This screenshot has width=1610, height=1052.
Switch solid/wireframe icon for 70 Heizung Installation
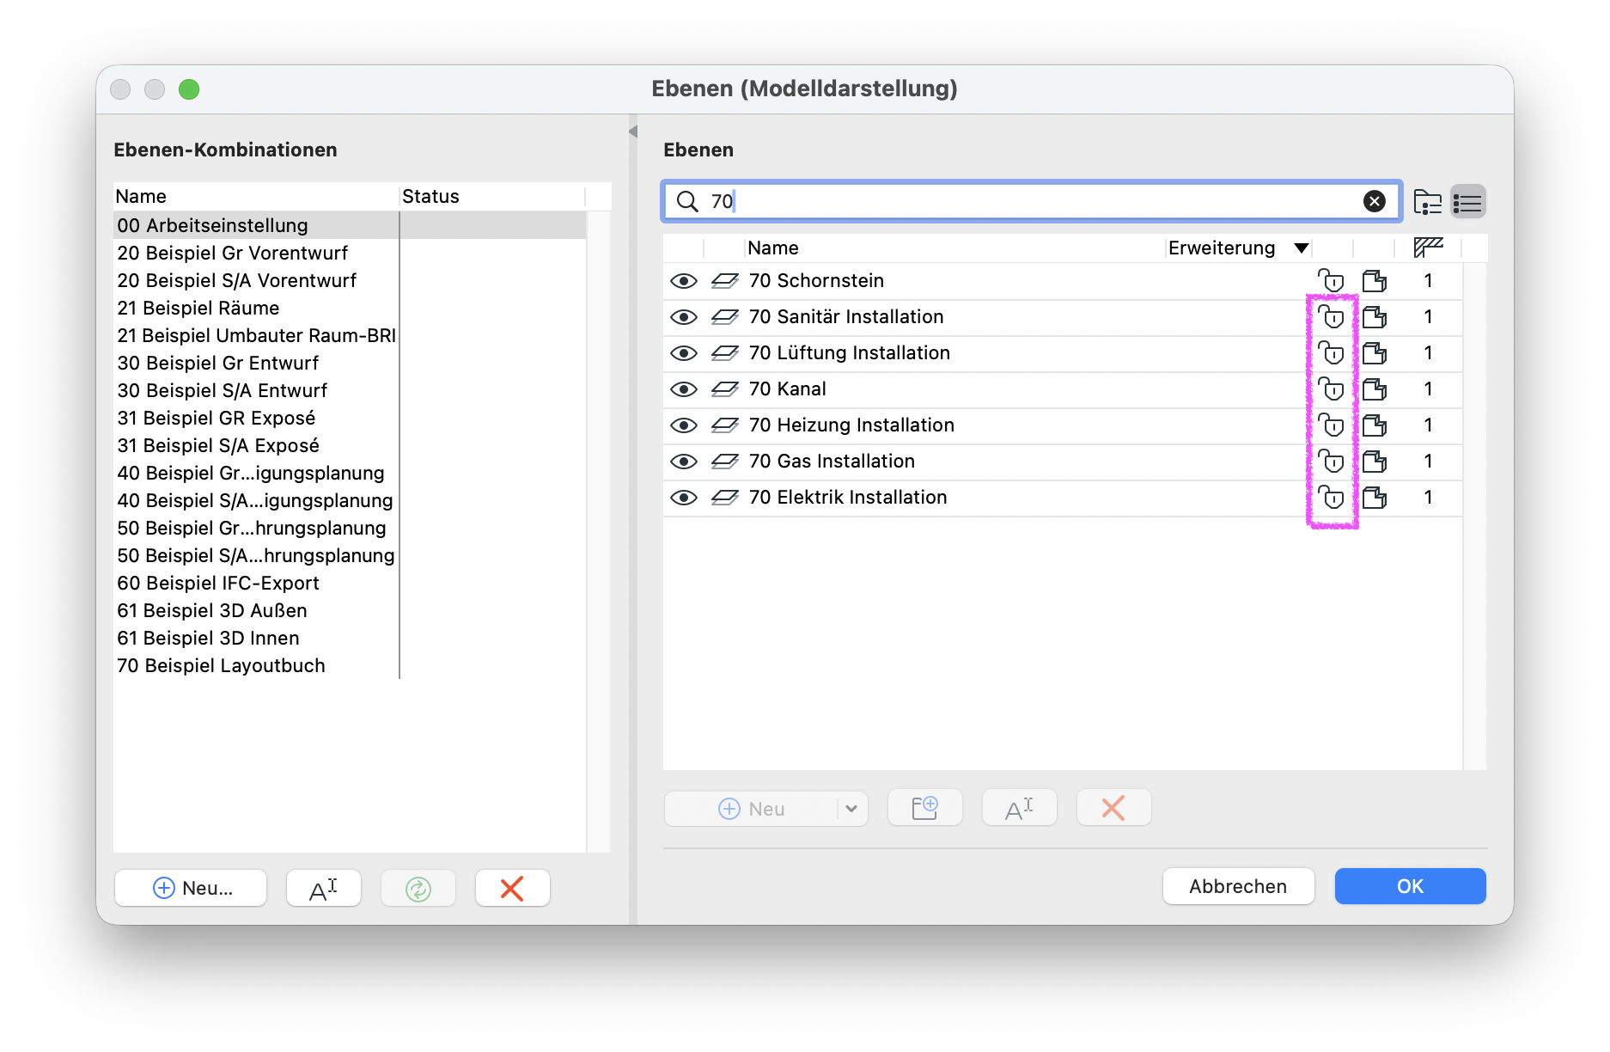coord(1375,425)
